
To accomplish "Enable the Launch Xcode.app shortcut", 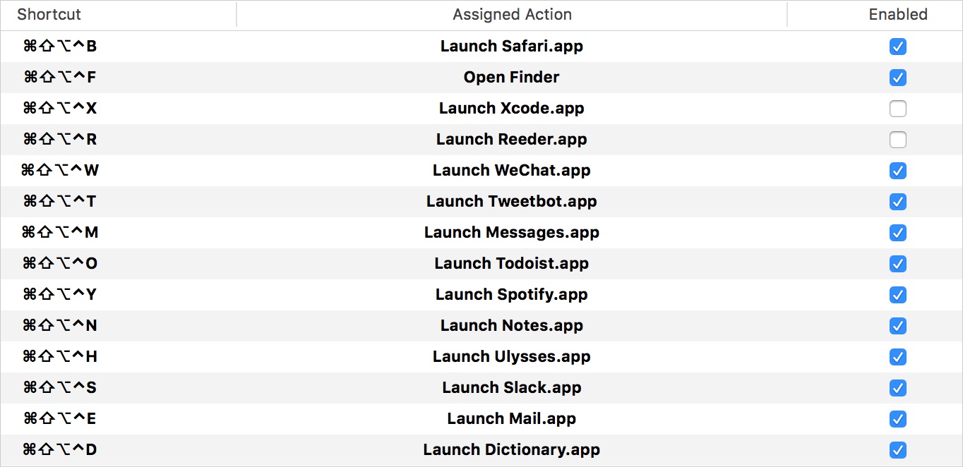I will tap(897, 109).
